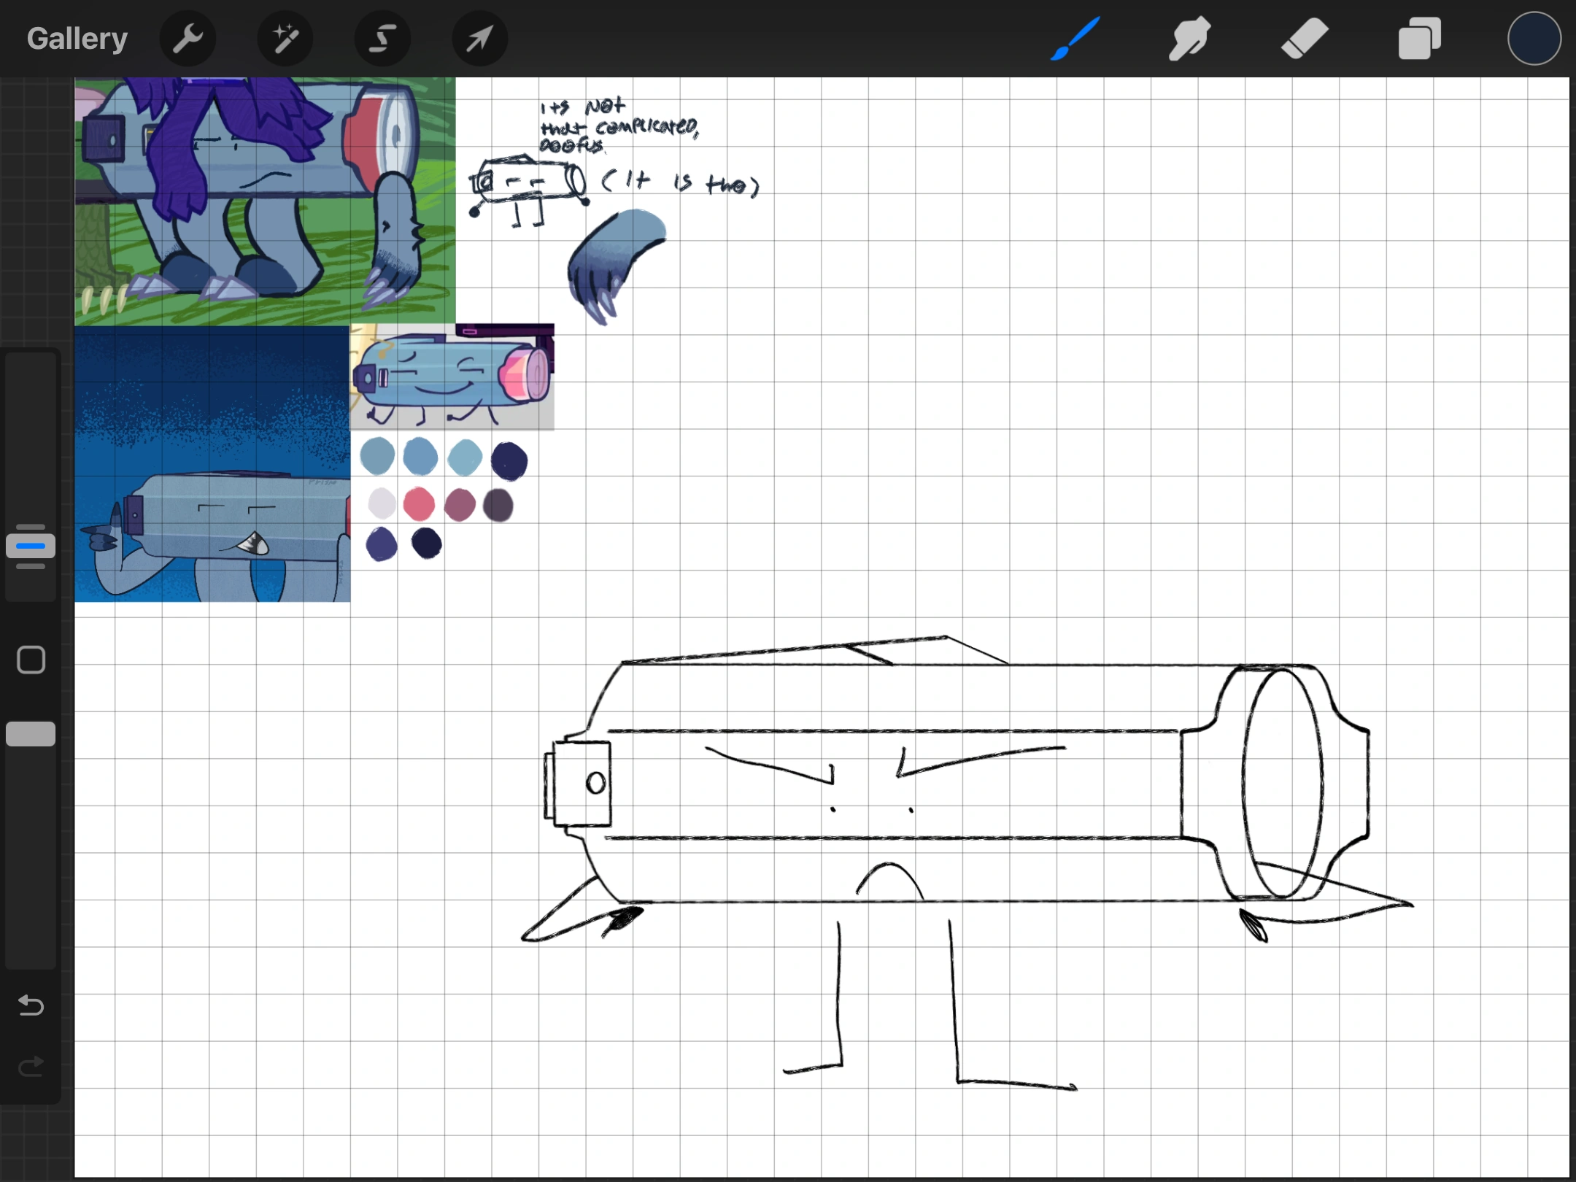This screenshot has height=1182, width=1576.
Task: Return to the Gallery
Action: point(77,38)
